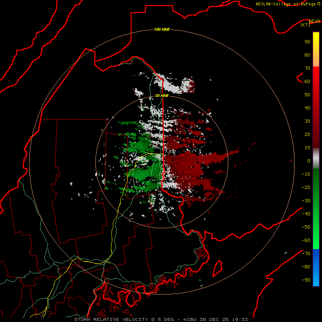322x322 pixels.
Task: Click the -60 value on velocity scale
Action: point(306,240)
